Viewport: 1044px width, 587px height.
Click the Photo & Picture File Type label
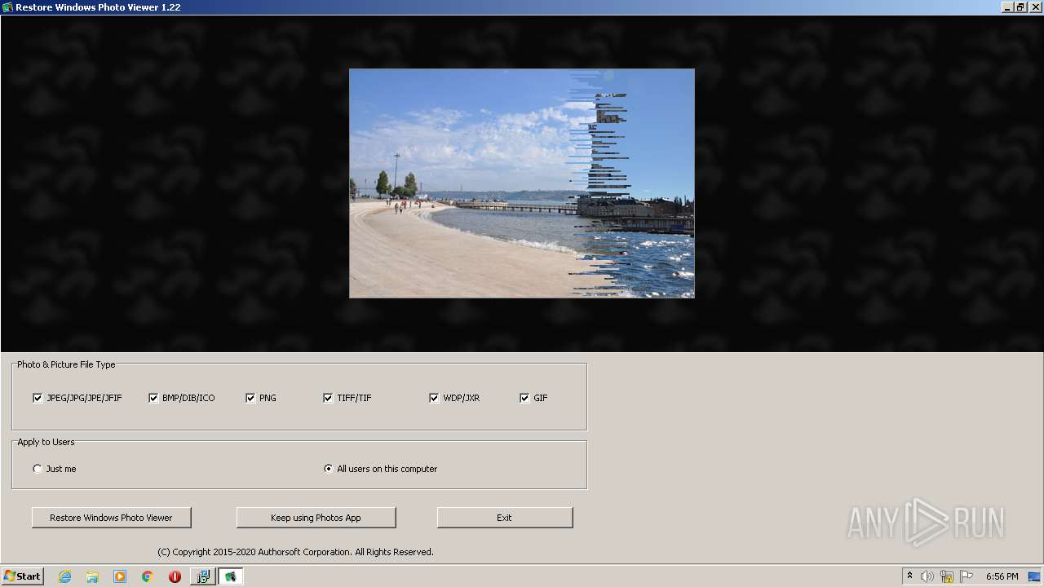point(66,364)
